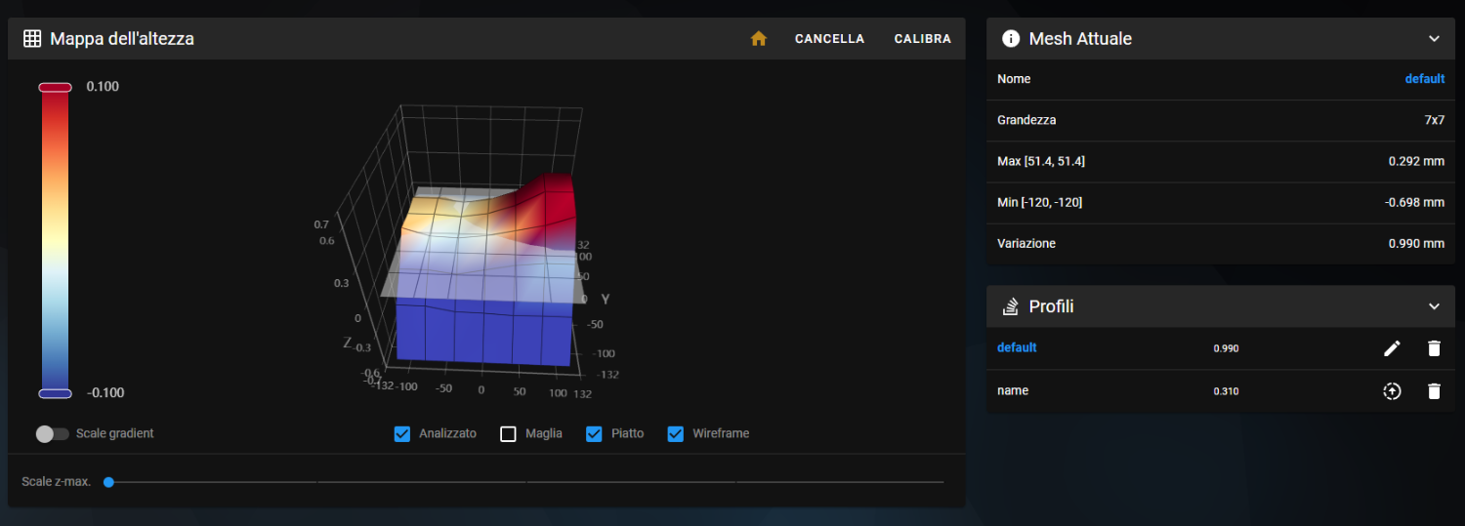Click the CALIBRA button
Image resolution: width=1465 pixels, height=526 pixels.
[x=922, y=39]
